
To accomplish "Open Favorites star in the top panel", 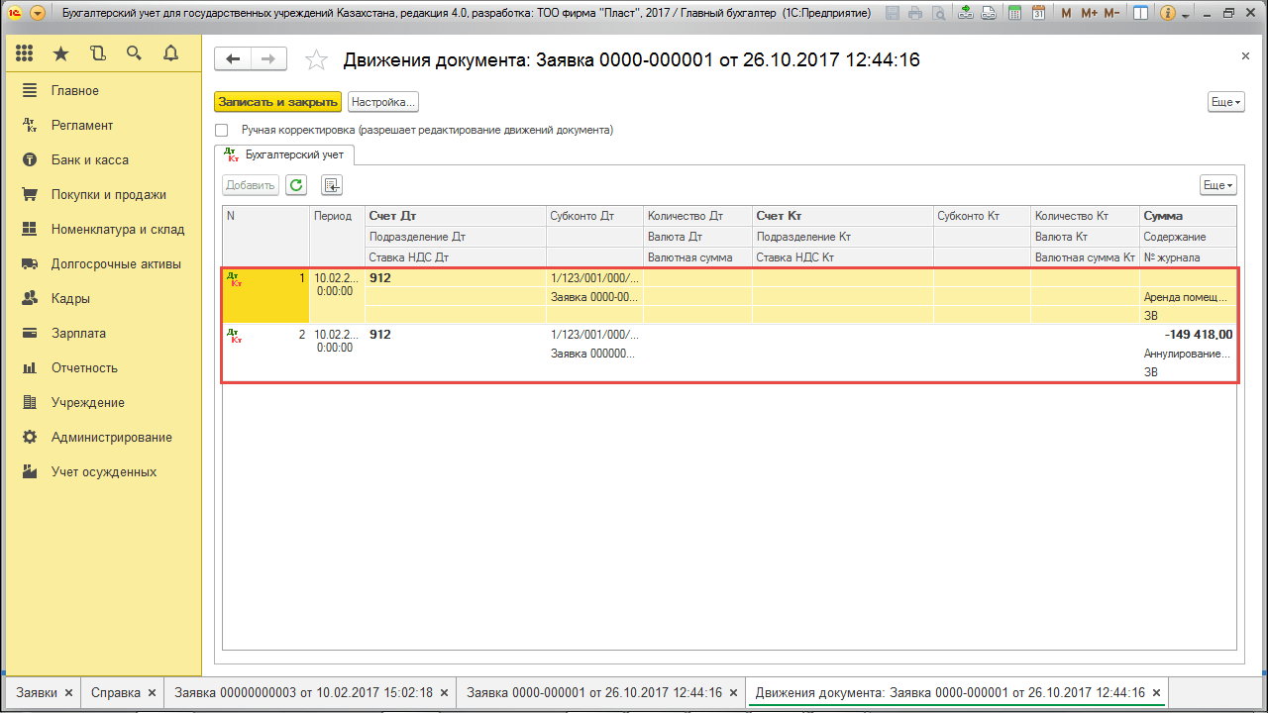I will pos(60,53).
